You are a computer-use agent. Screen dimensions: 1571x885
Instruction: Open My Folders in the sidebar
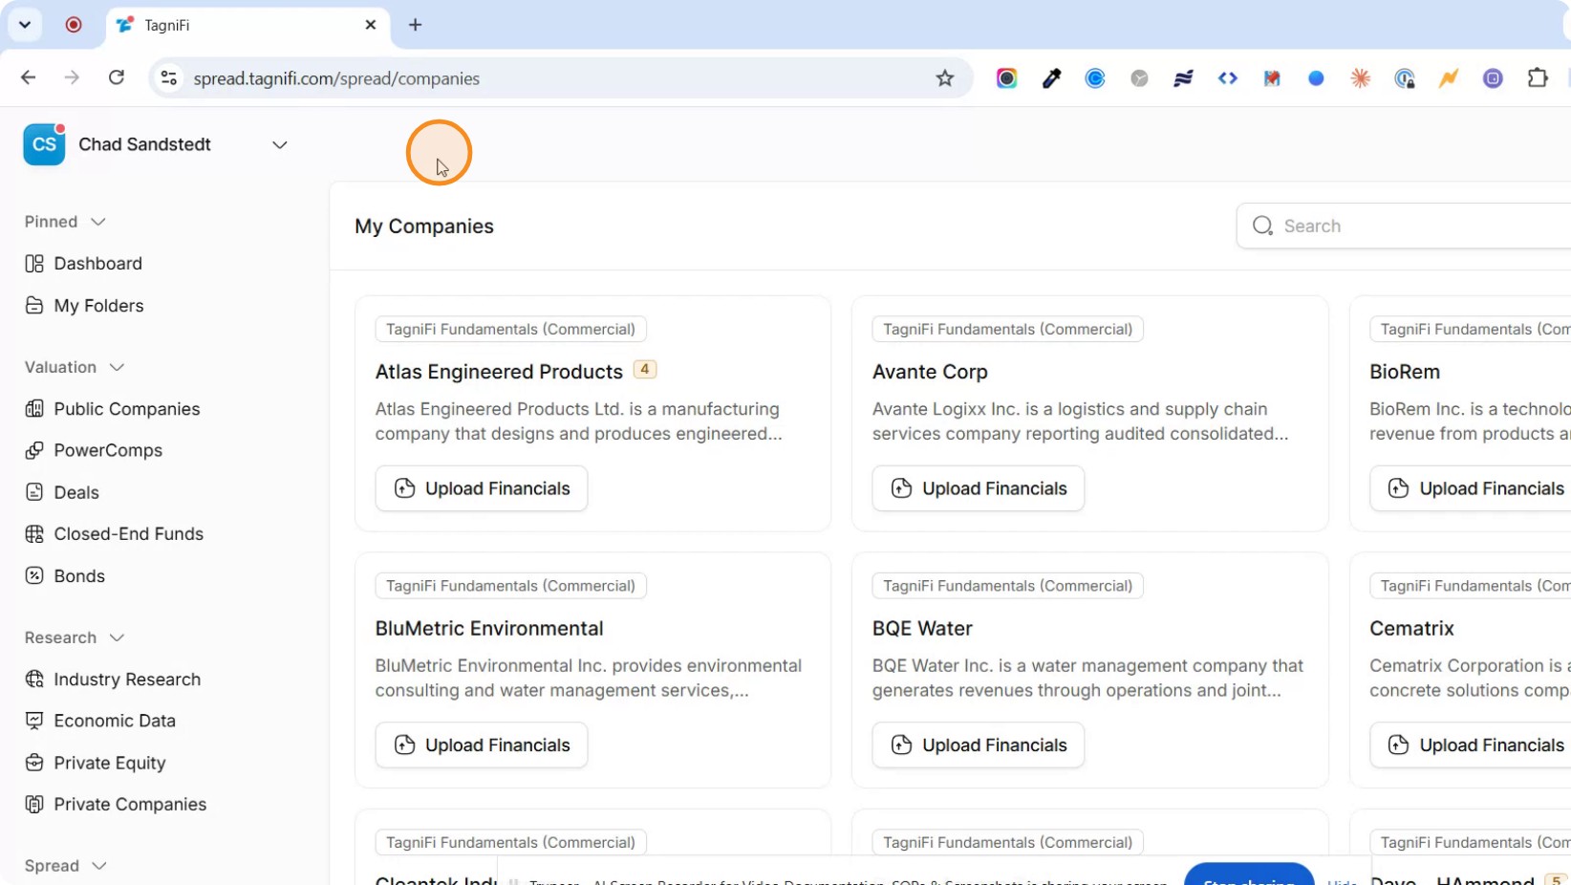(x=85, y=306)
